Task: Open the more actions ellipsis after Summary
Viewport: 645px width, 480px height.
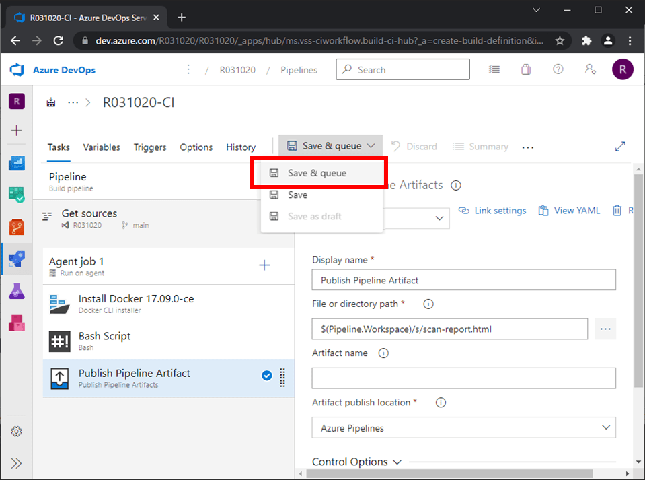Action: click(x=528, y=147)
